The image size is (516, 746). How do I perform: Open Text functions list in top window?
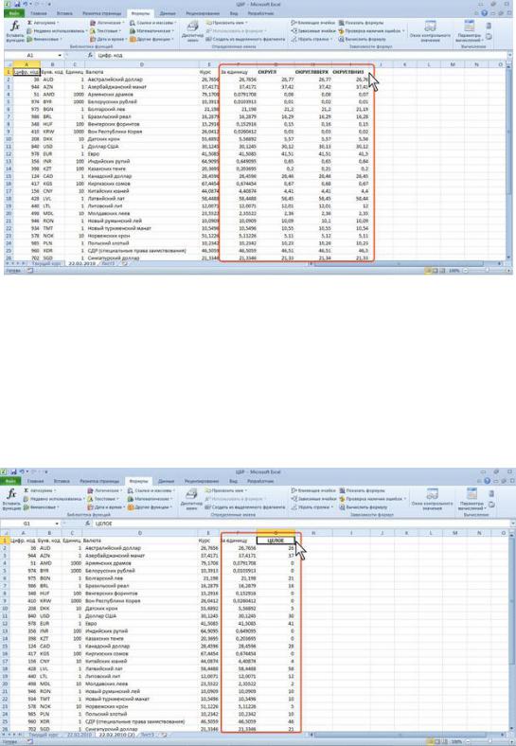105,31
